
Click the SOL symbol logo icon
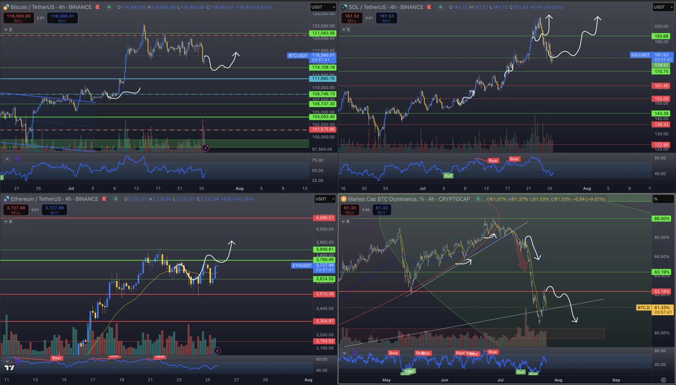[344, 7]
